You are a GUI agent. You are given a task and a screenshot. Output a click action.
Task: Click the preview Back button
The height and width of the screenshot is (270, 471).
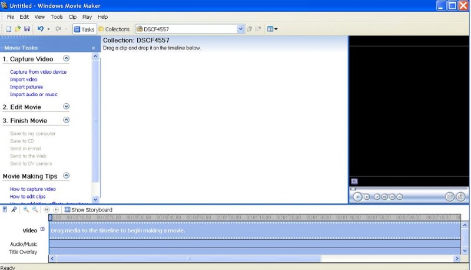click(x=377, y=197)
